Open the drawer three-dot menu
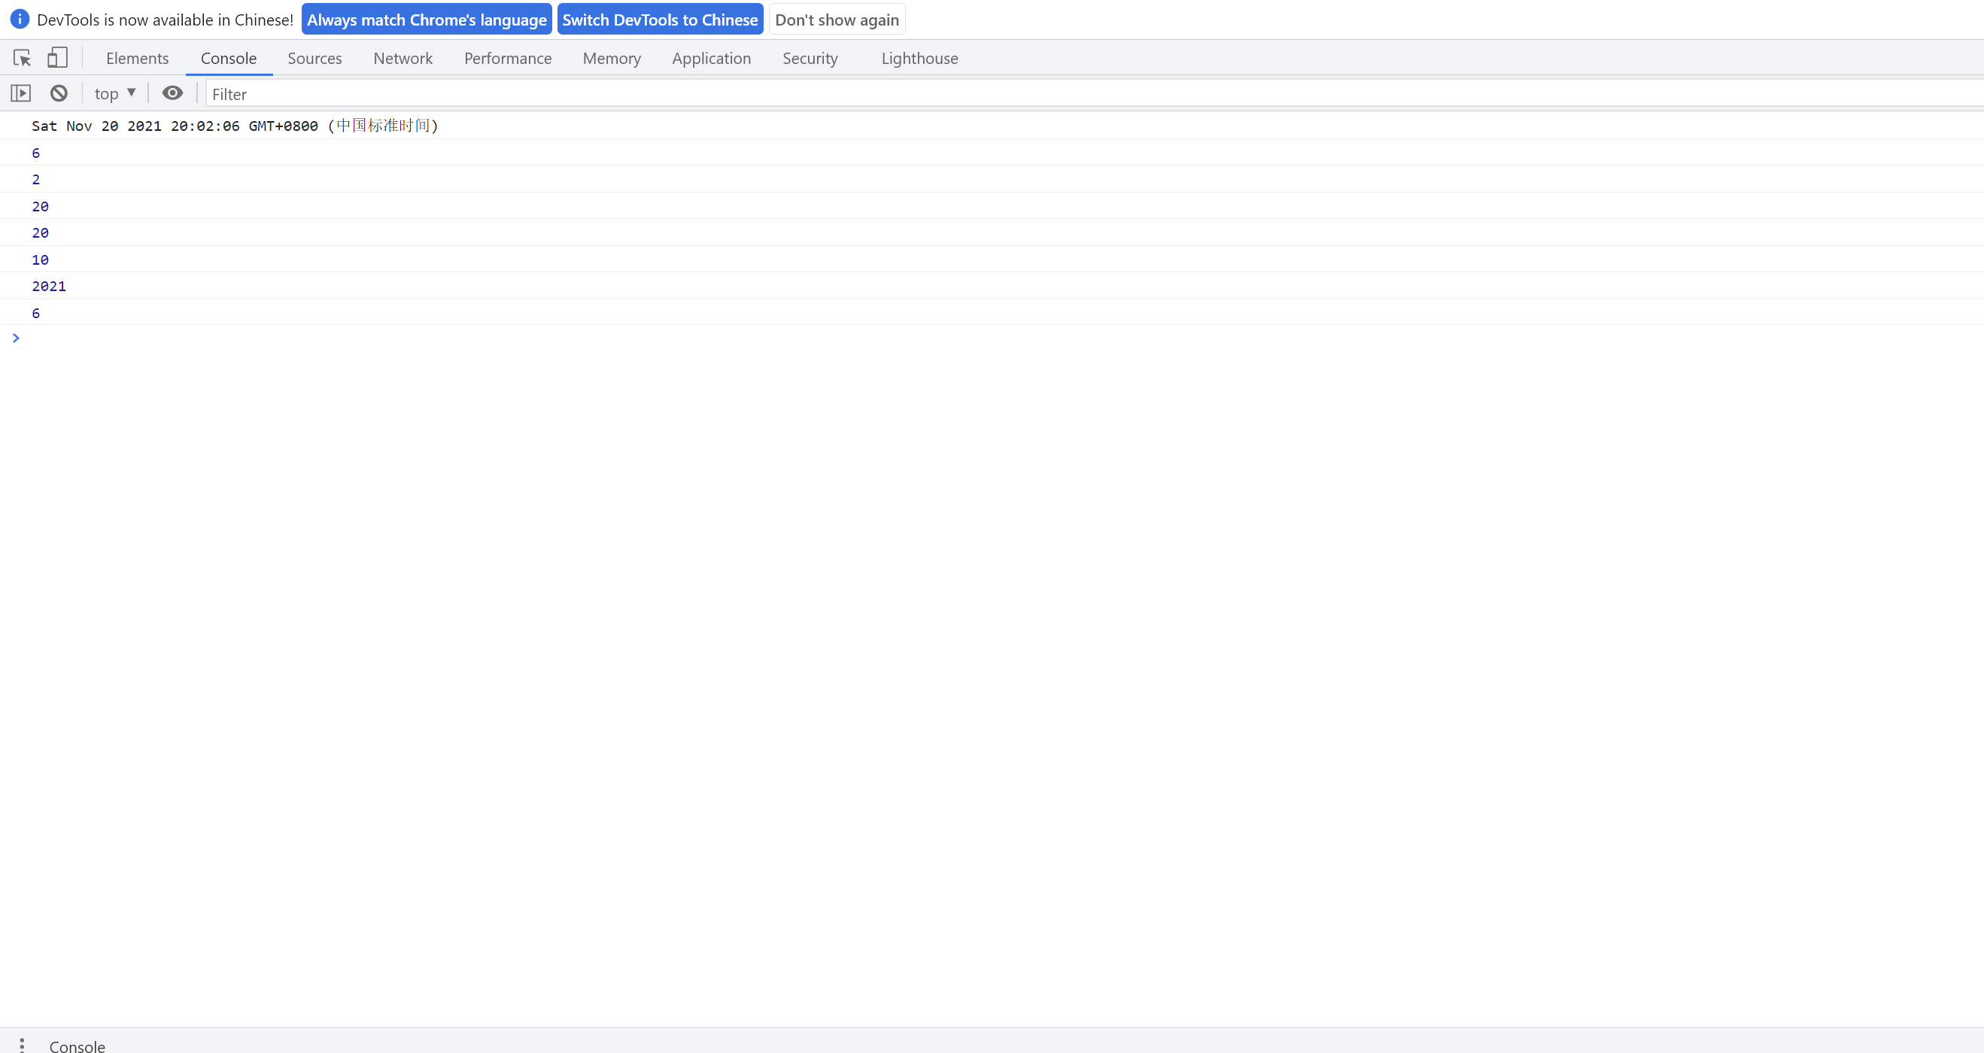The width and height of the screenshot is (1984, 1053). coord(22,1044)
